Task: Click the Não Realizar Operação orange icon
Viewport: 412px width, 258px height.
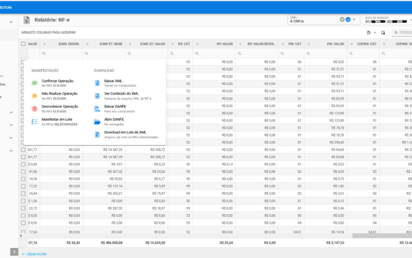Action: (x=34, y=96)
